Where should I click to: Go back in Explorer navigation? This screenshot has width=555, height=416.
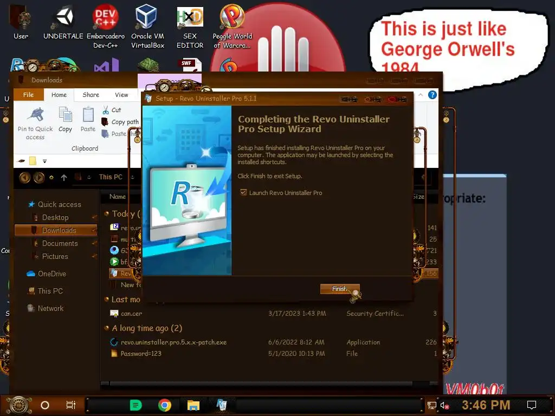[x=24, y=177]
